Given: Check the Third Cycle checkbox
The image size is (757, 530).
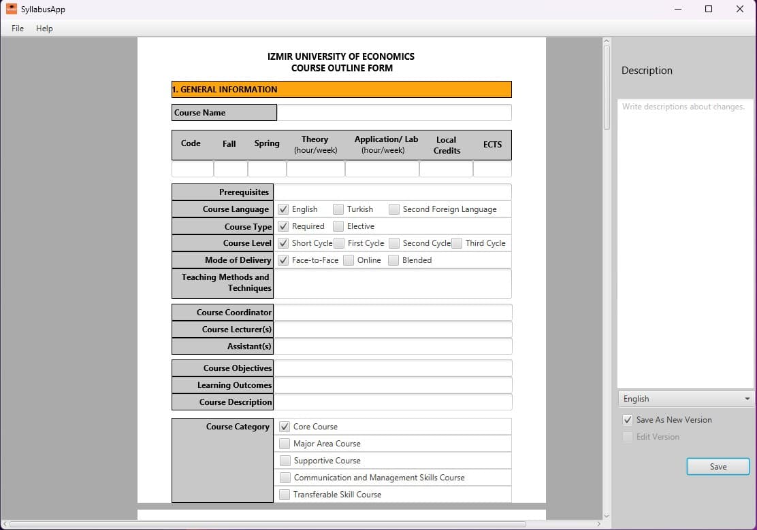Looking at the screenshot, I should (x=457, y=243).
